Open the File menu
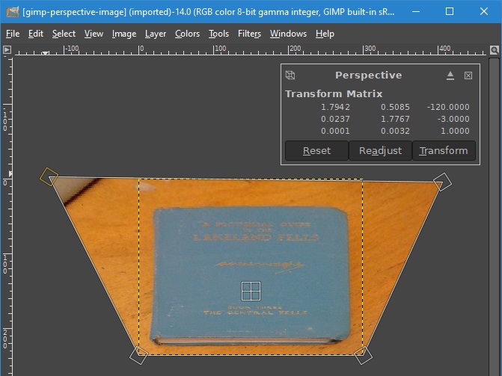The image size is (502, 376). [13, 34]
